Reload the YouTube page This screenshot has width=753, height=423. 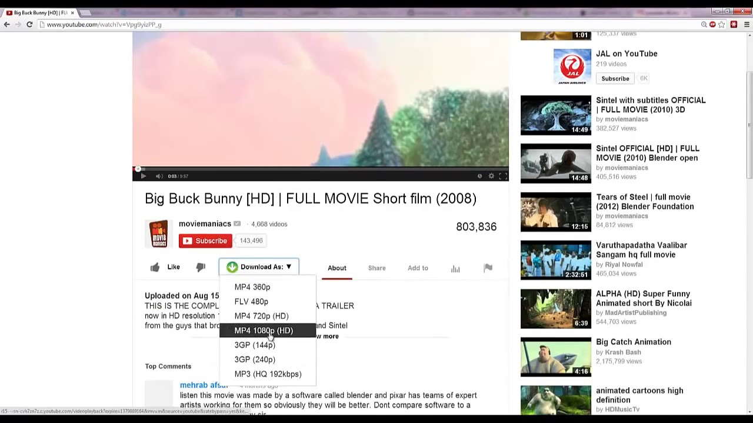coord(29,24)
